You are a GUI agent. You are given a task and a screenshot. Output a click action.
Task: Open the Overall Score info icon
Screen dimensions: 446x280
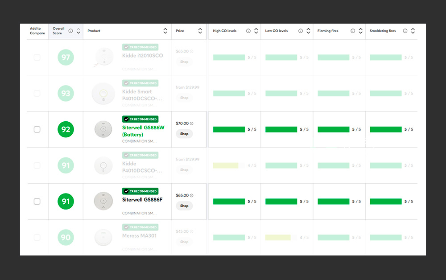(x=70, y=31)
